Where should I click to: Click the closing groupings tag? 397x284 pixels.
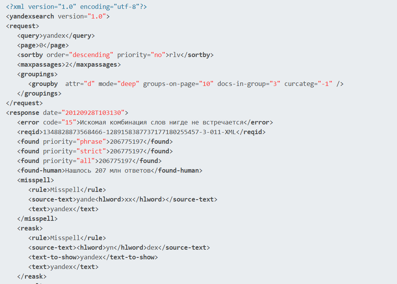39,94
